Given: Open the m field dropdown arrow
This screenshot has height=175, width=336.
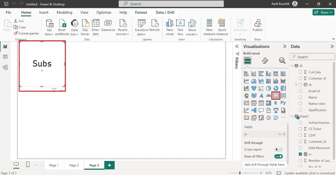Looking at the screenshot, I should click(x=280, y=134).
